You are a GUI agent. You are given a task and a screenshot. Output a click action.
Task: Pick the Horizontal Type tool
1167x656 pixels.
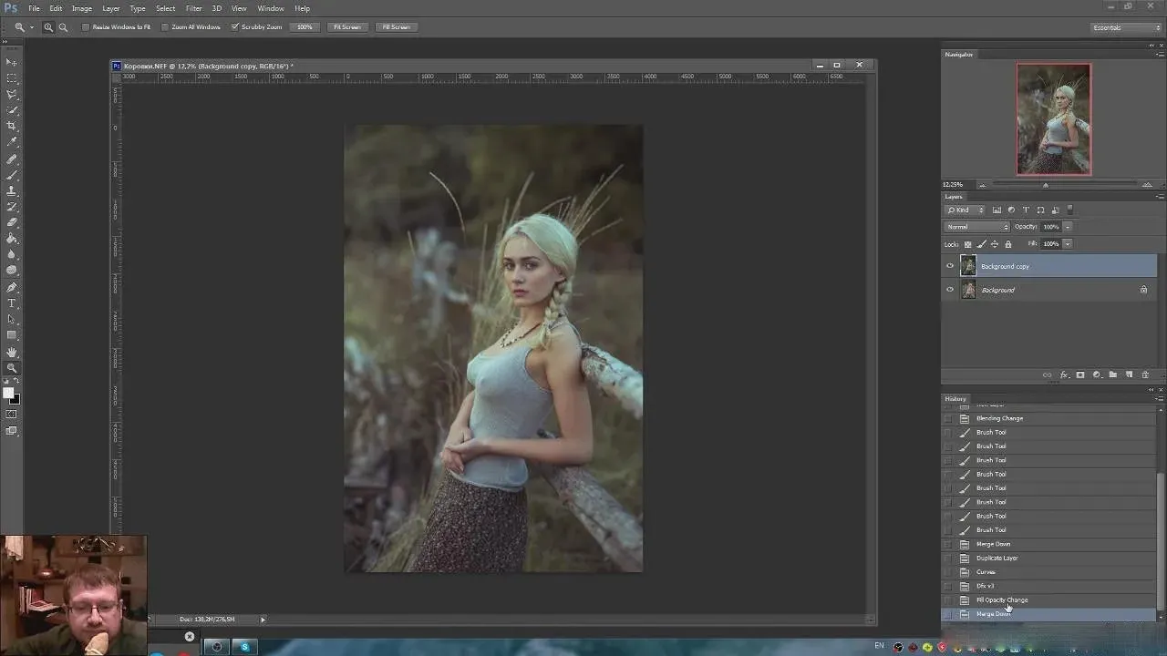tap(12, 302)
